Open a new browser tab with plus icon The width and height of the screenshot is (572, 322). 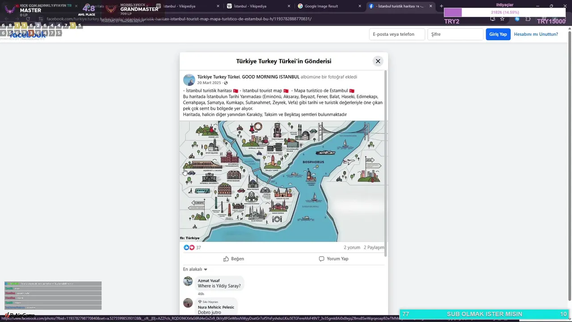(442, 6)
